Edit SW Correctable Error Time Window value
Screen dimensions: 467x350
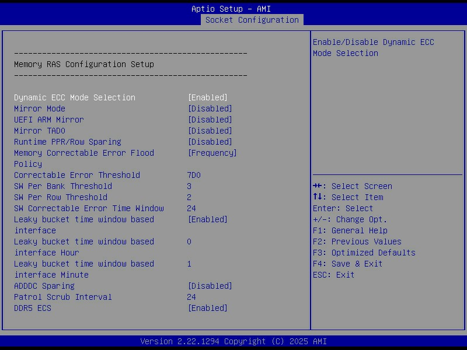[x=191, y=208]
